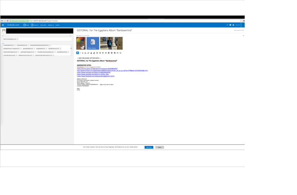This screenshot has height=195, width=297.
Task: Increase the text indent
Action: point(106,53)
